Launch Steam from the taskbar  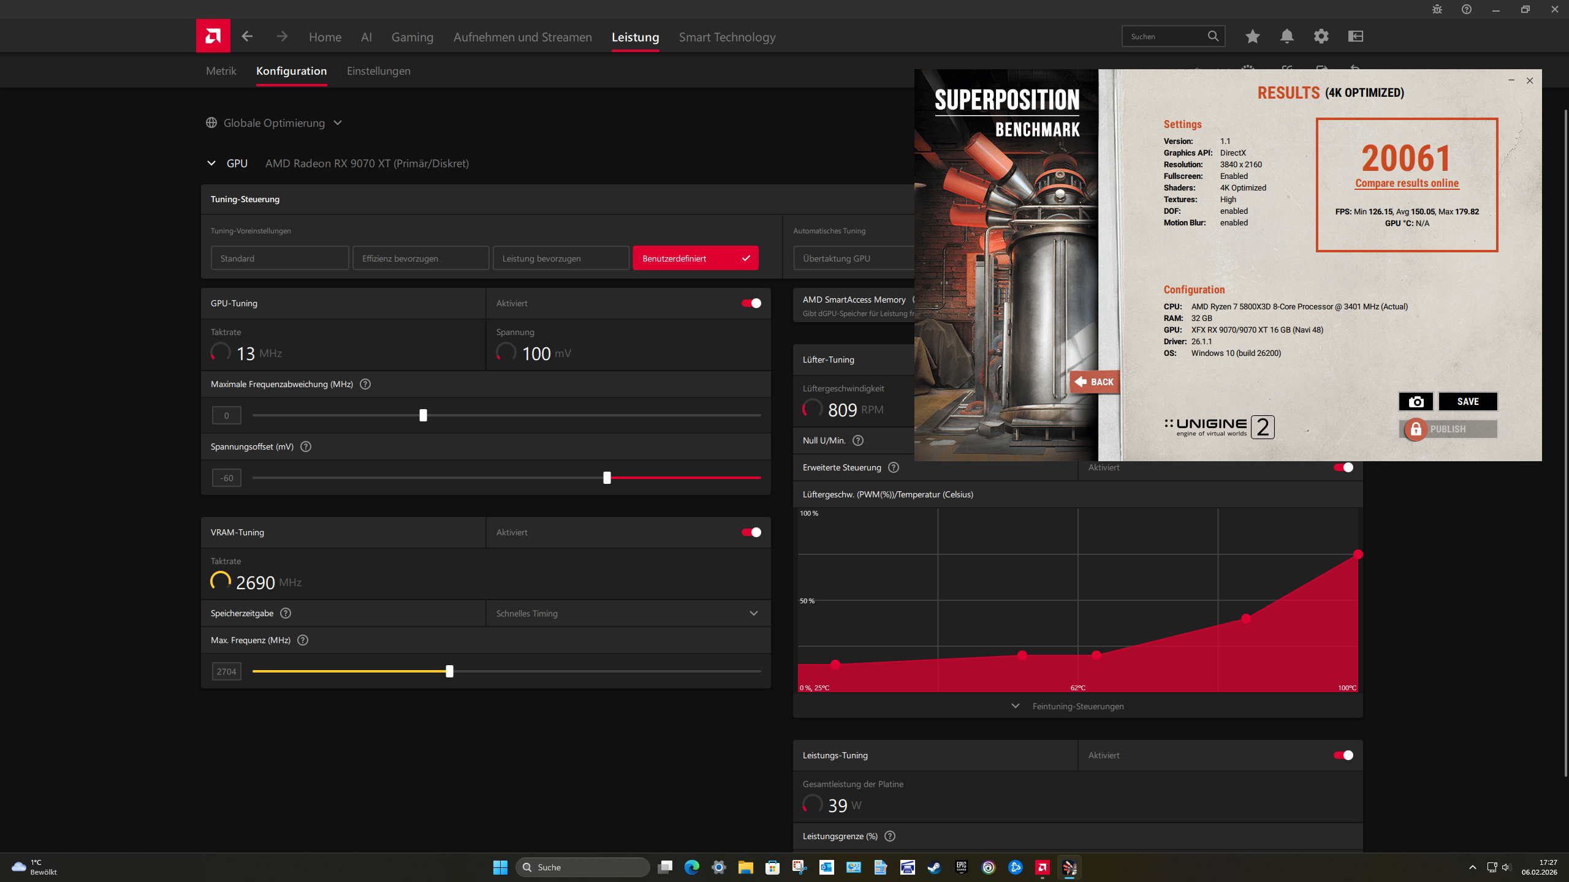pyautogui.click(x=934, y=867)
